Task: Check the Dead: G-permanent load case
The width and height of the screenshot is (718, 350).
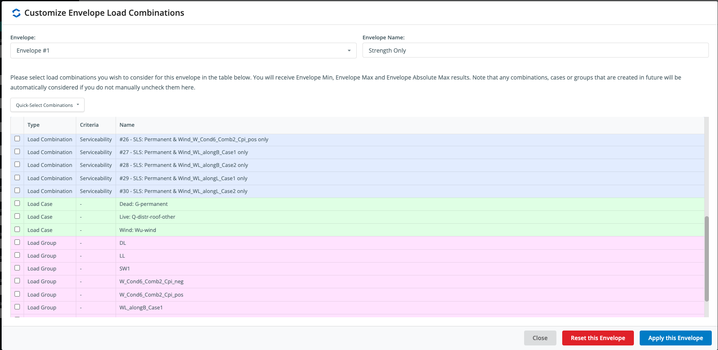Action: tap(17, 203)
